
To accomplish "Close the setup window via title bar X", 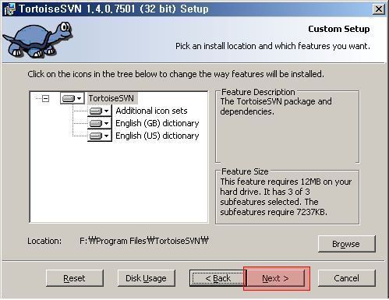I will [x=379, y=9].
